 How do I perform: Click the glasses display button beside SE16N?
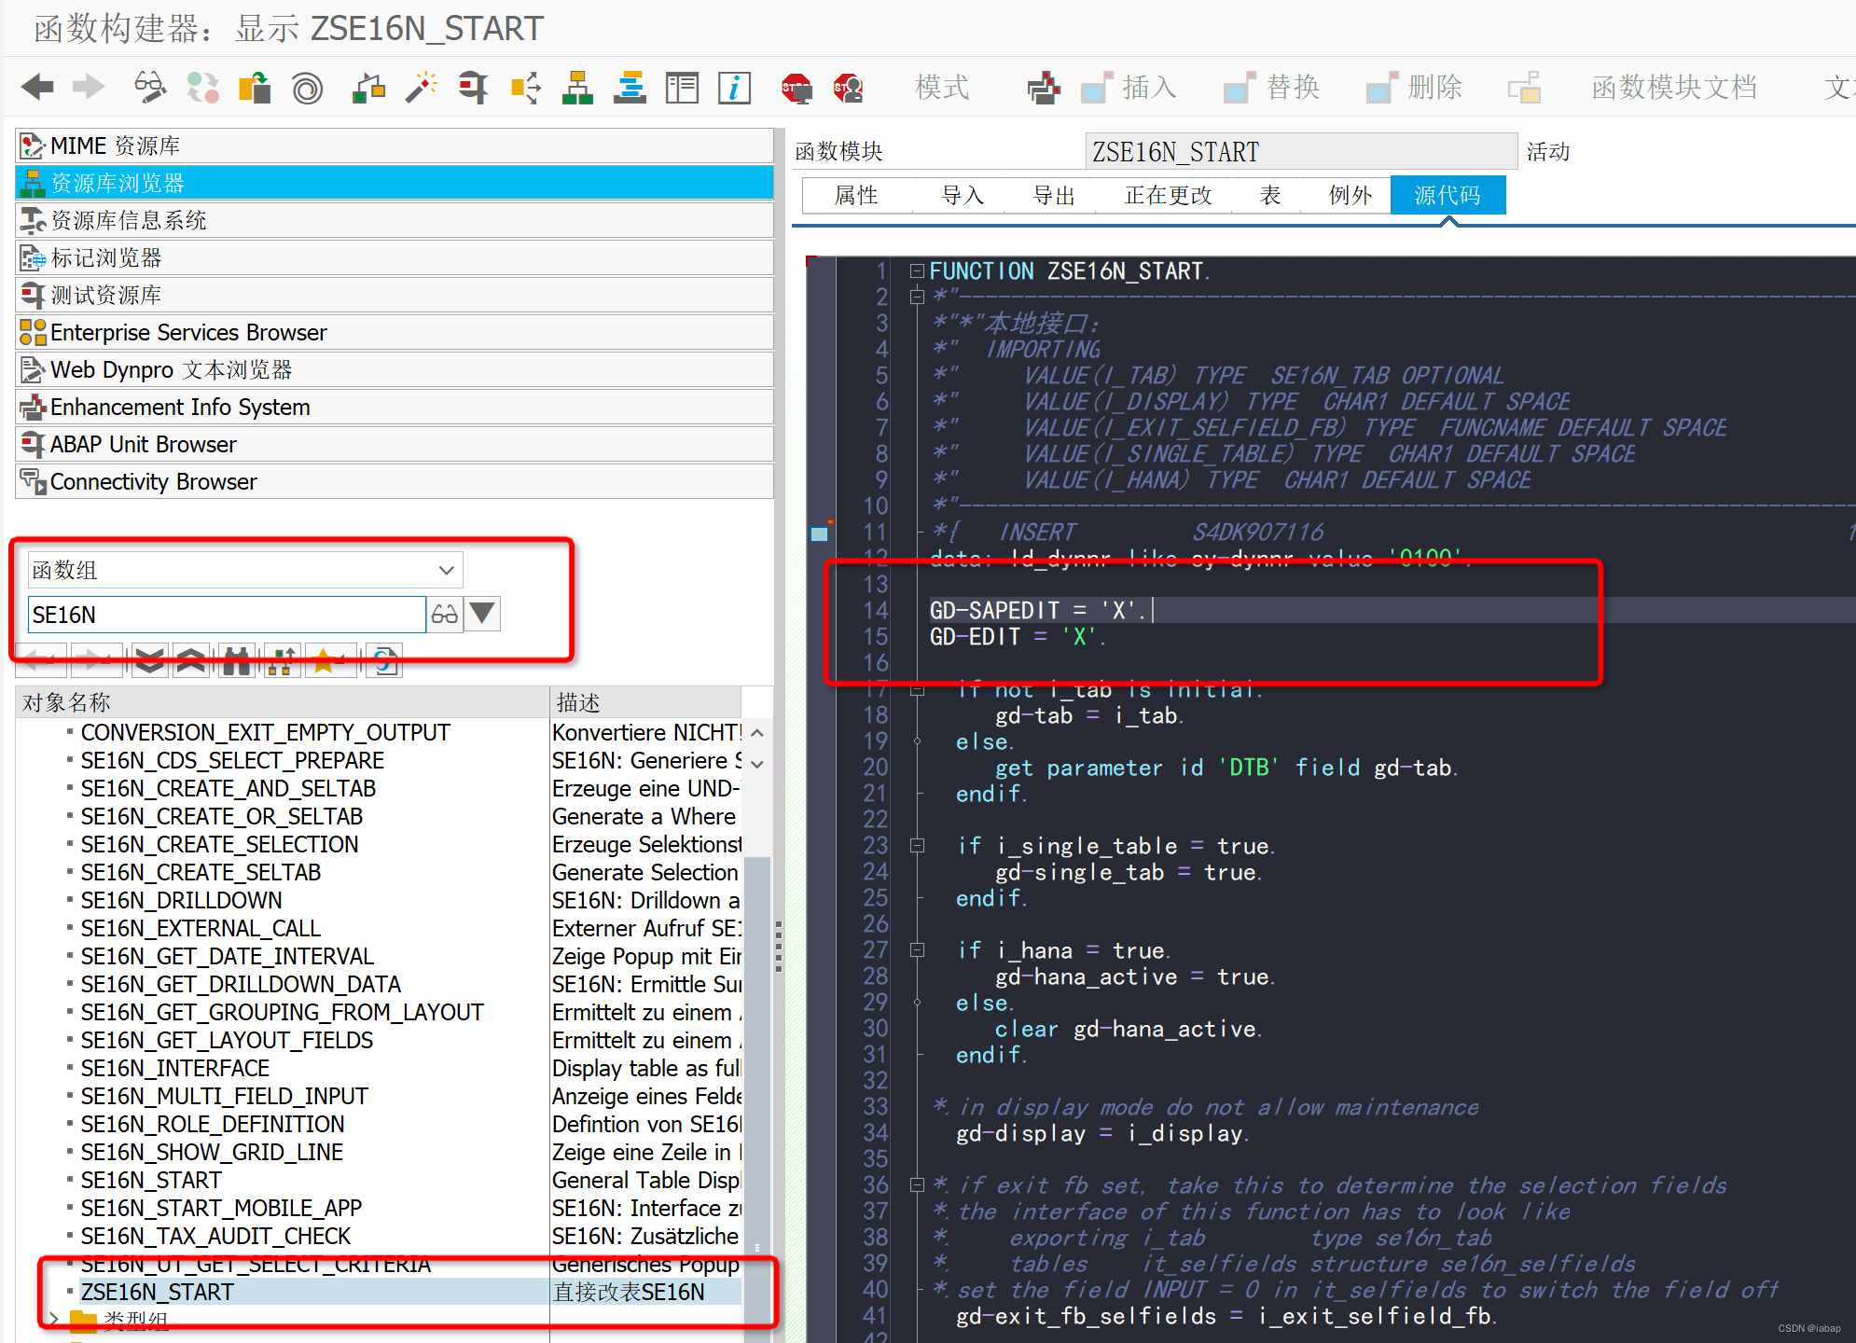[x=445, y=615]
